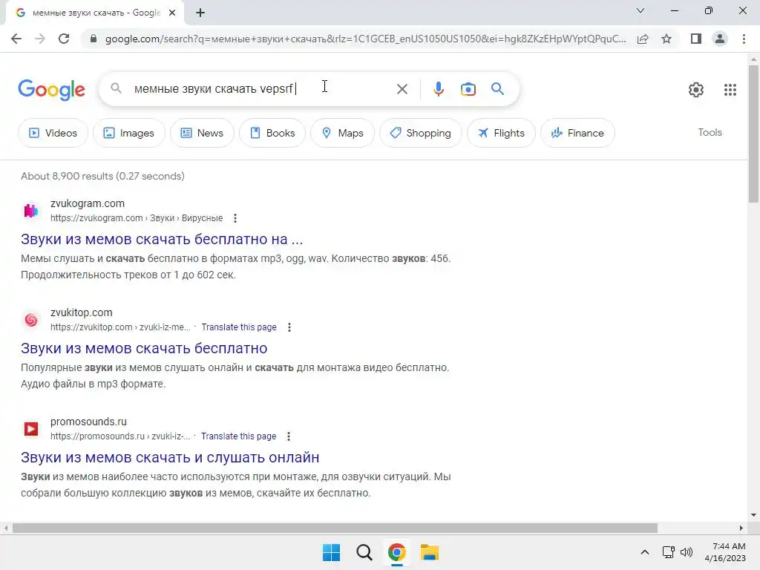Translate the promosounds.ru page

(238, 436)
